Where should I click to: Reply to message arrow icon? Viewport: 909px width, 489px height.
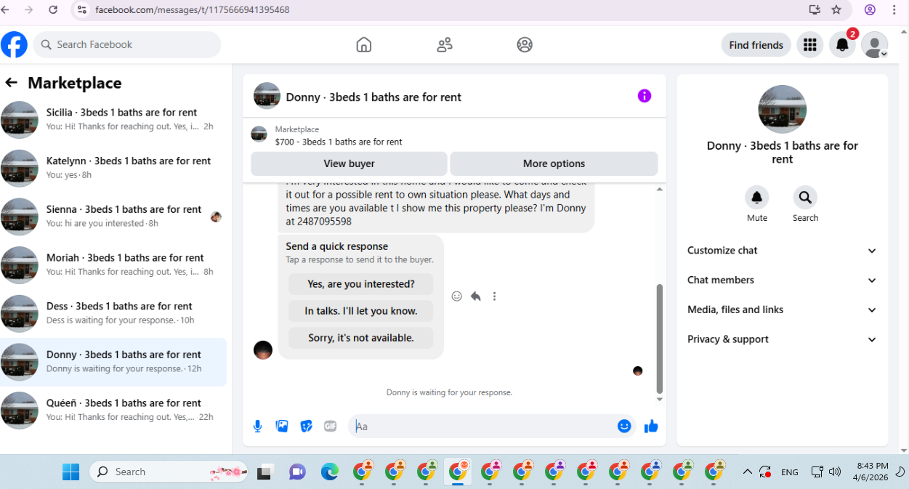[476, 296]
